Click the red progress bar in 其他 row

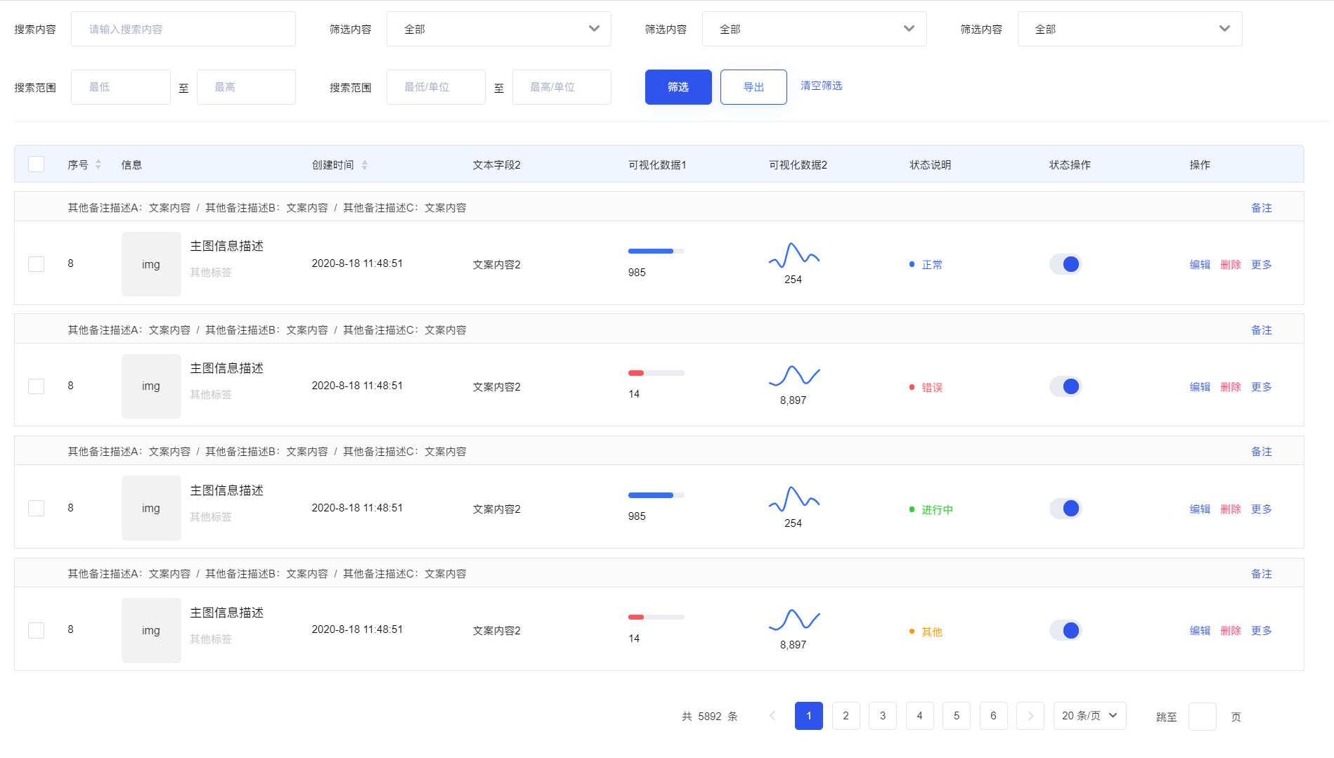656,617
